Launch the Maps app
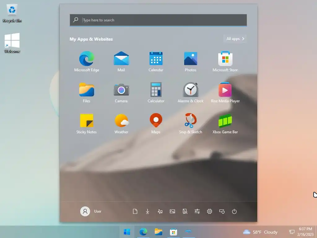 coord(156,123)
